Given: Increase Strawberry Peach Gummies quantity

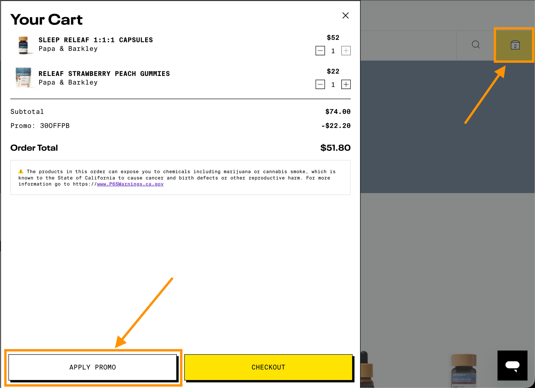Looking at the screenshot, I should point(346,84).
